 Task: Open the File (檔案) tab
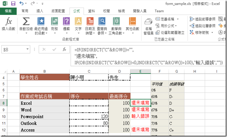pyautogui.click(x=8, y=11)
